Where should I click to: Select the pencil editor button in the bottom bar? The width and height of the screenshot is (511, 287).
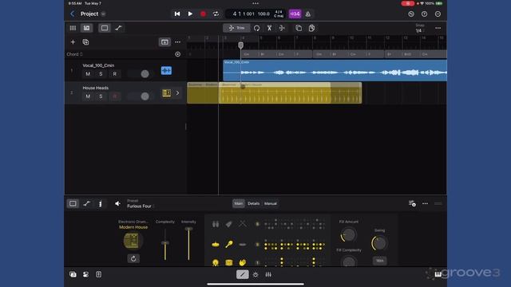point(243,274)
